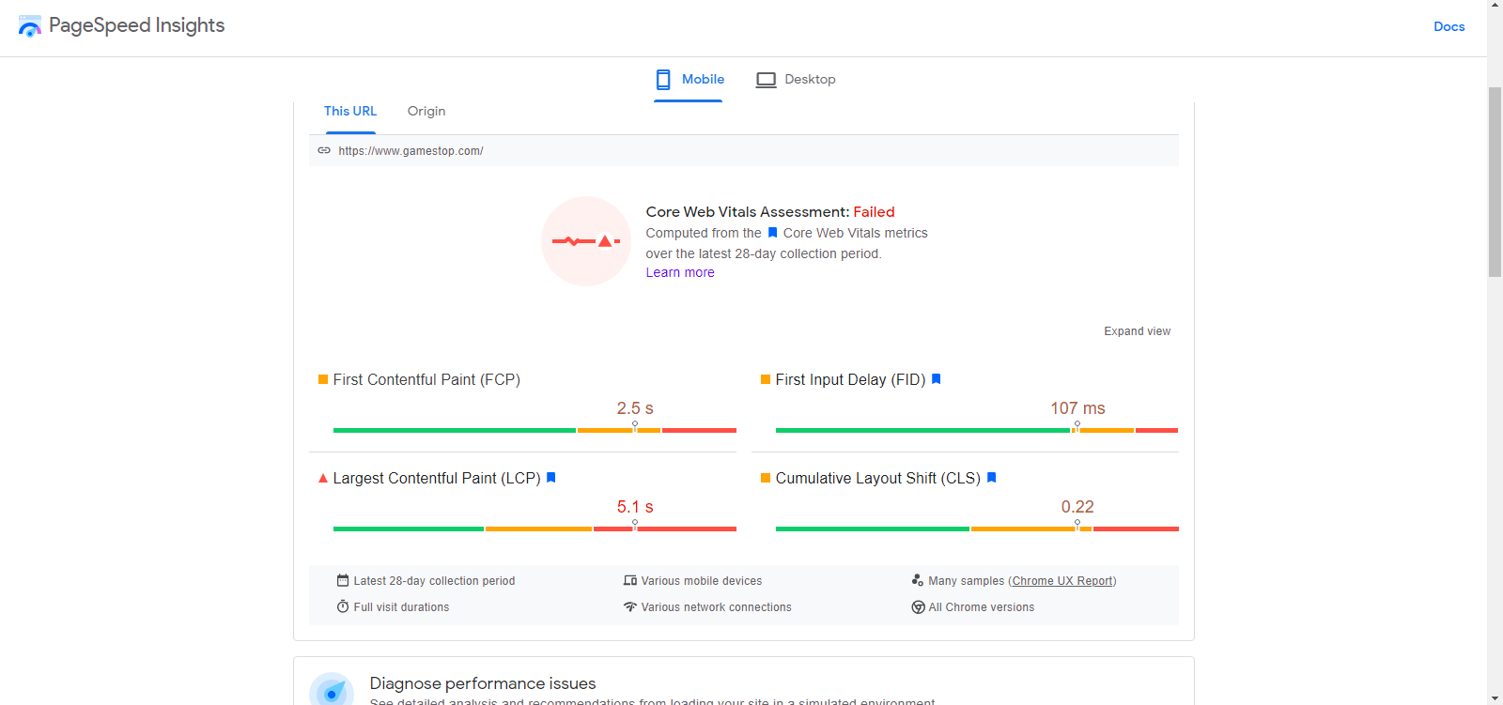
Task: Click Diagnose performance issues heading
Action: (483, 683)
